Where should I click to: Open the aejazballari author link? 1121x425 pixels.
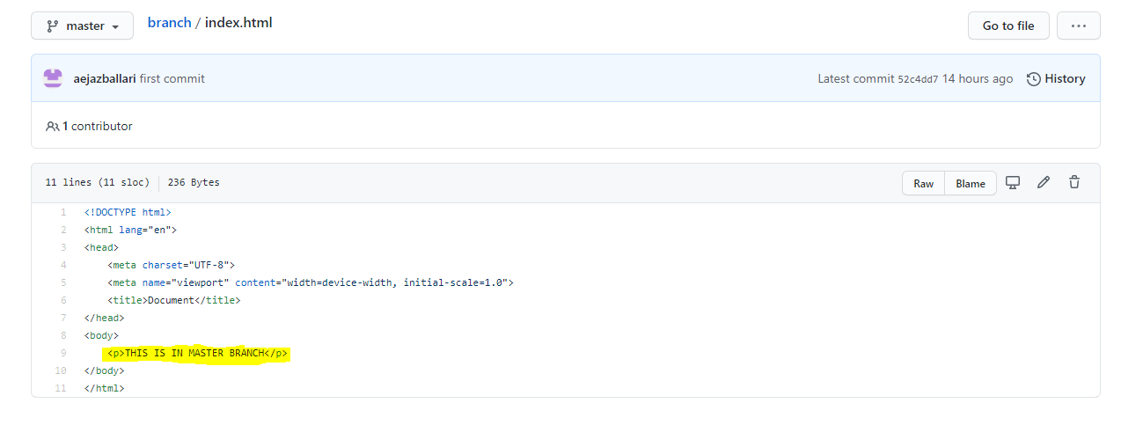point(105,78)
